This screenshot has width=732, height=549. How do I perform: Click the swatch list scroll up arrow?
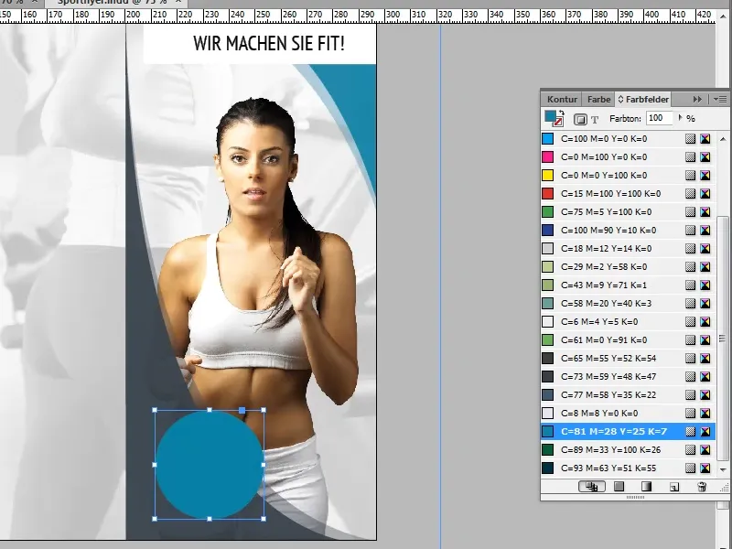[x=723, y=139]
